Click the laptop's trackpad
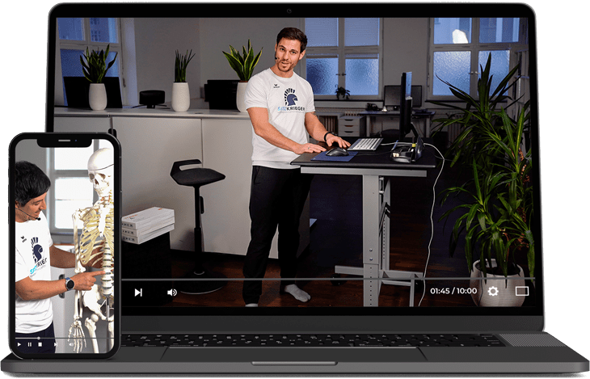The width and height of the screenshot is (590, 379). (293, 354)
